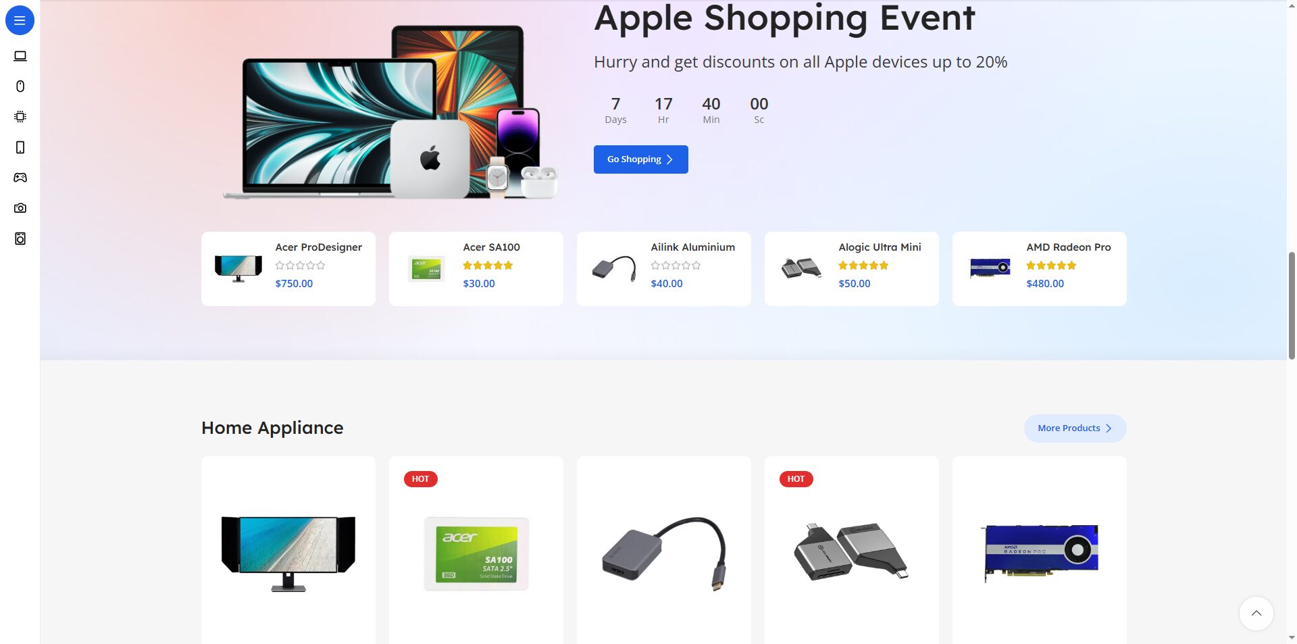The width and height of the screenshot is (1297, 644).
Task: Select the mouse category icon in sidebar
Action: [x=20, y=86]
